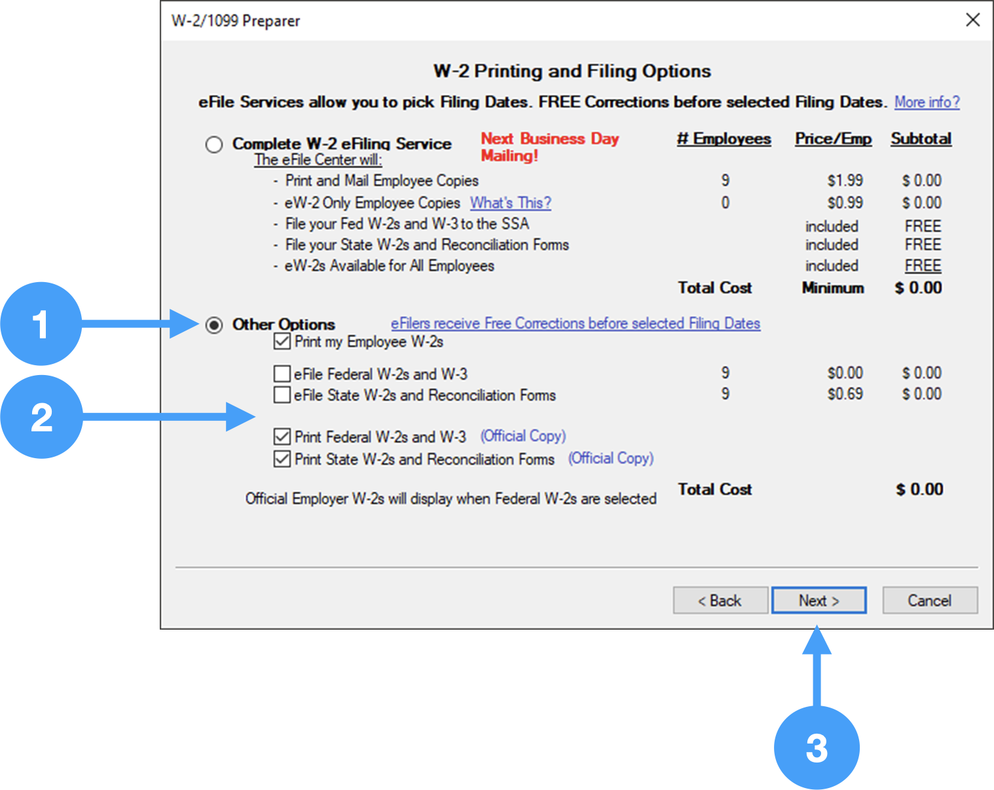Screen dimensions: 994x790
Task: Open the More info? link
Action: pos(927,102)
